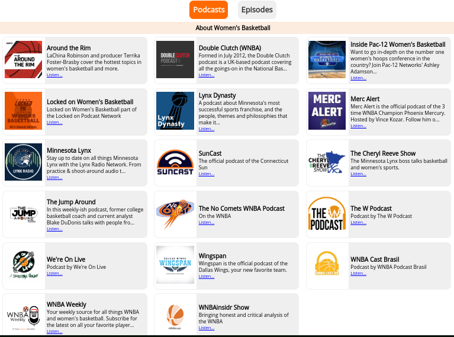Open the Around the Rim podcast artwork
This screenshot has height=337, width=454.
(x=24, y=59)
